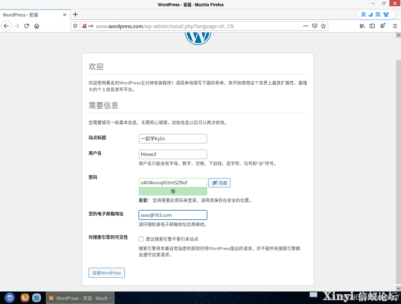401x304 pixels.
Task: Switch input method to English (英)
Action: pos(363,14)
